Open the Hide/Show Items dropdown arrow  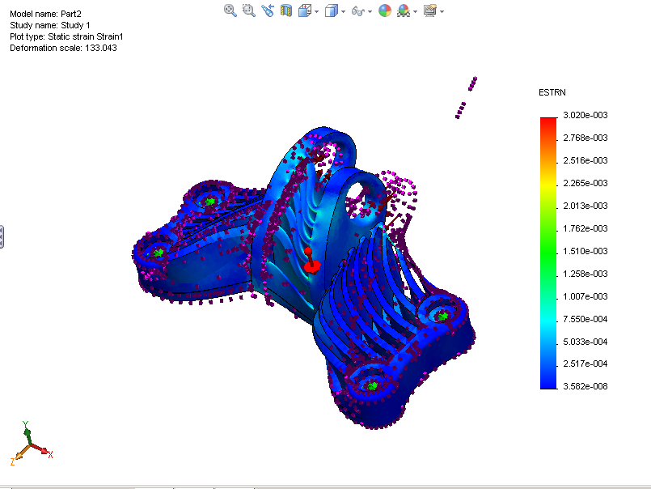point(371,11)
